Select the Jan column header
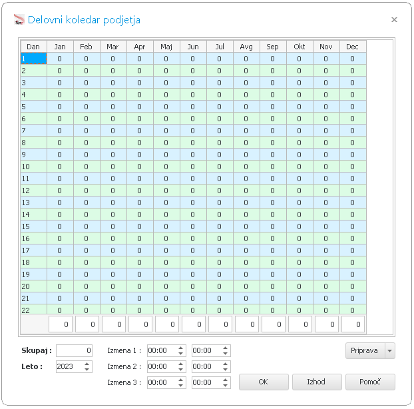 click(60, 47)
